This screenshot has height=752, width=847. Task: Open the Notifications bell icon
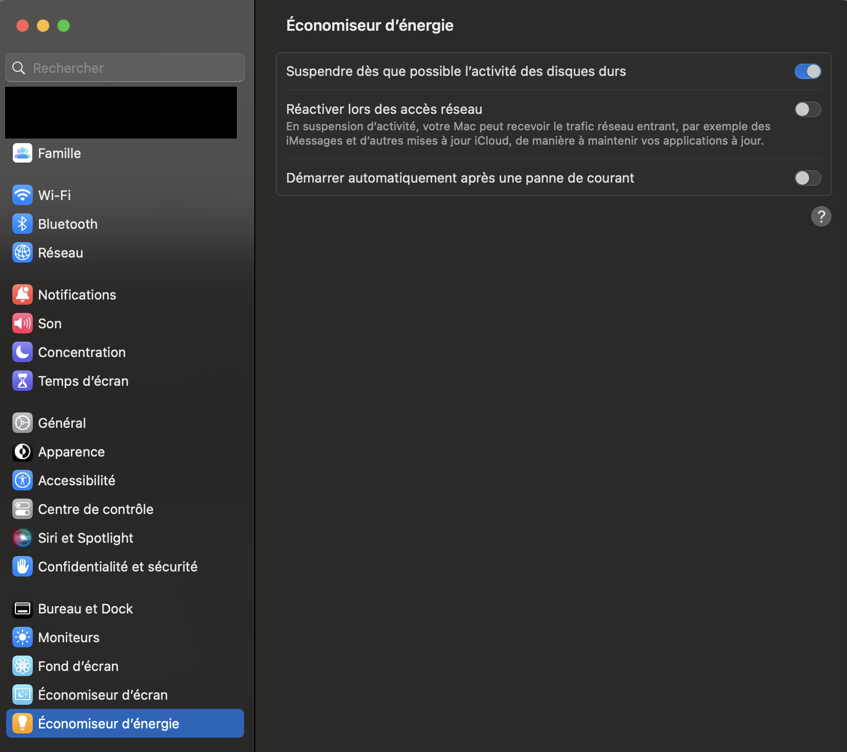point(23,295)
